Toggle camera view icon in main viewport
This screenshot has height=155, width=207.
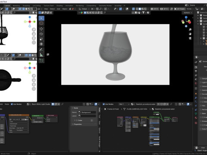tap(190, 38)
